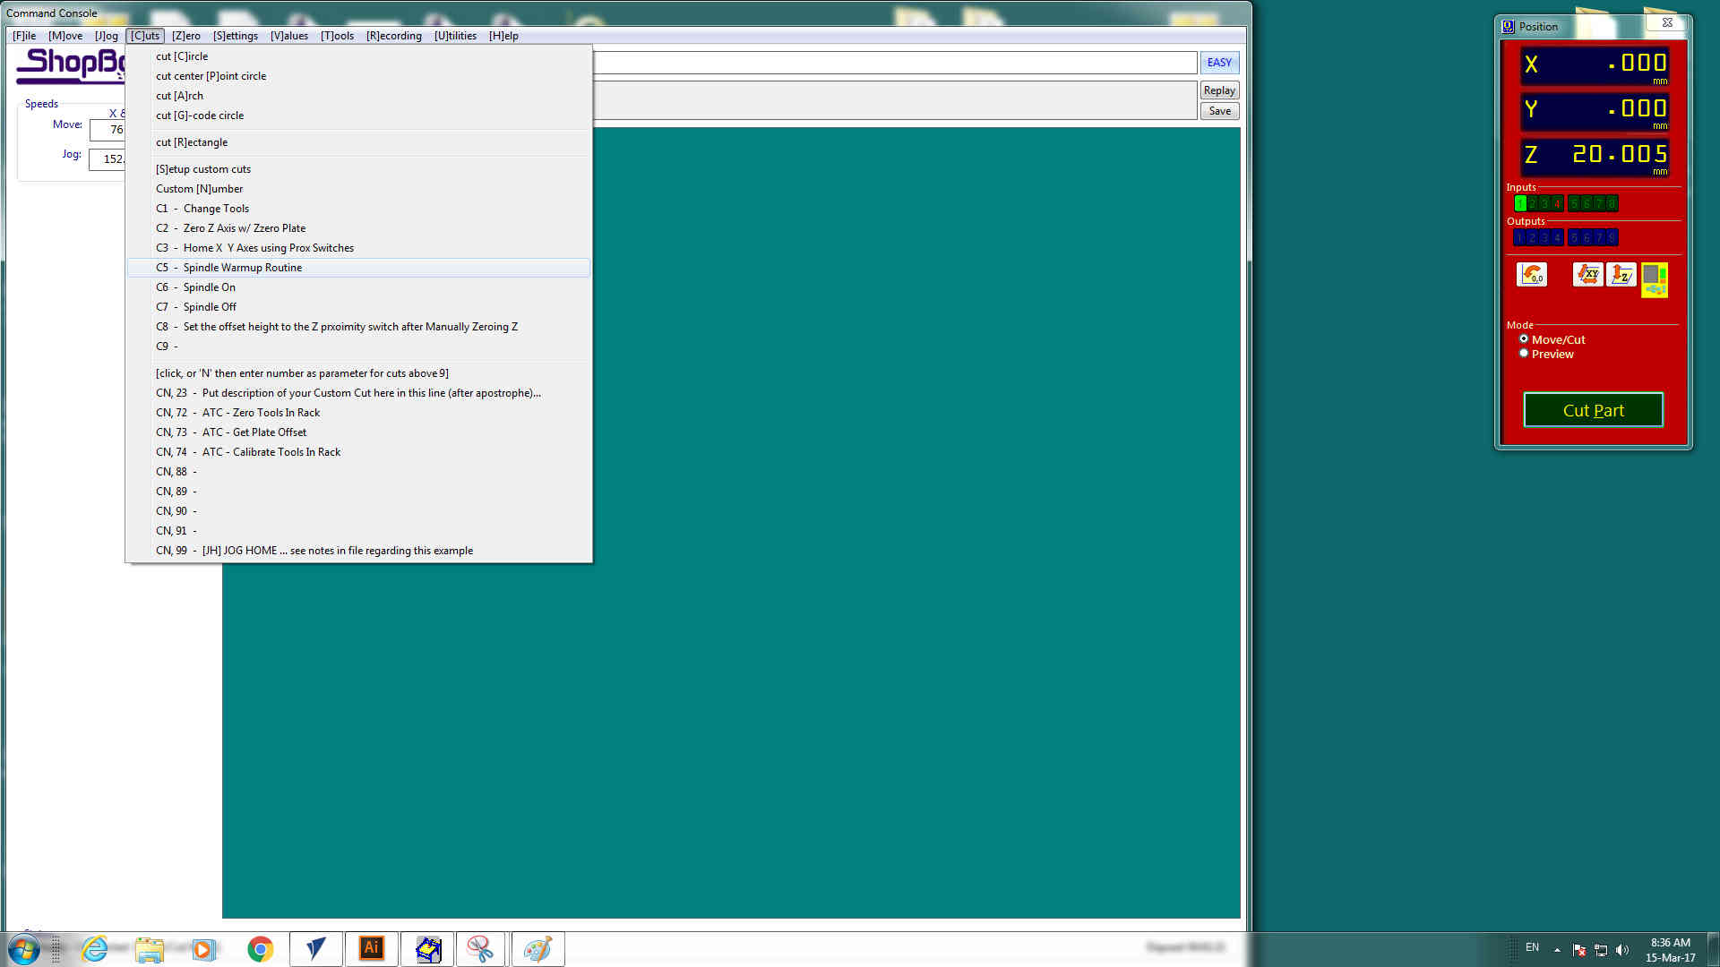This screenshot has width=1720, height=967.
Task: Click the Jog speed input field
Action: click(108, 159)
